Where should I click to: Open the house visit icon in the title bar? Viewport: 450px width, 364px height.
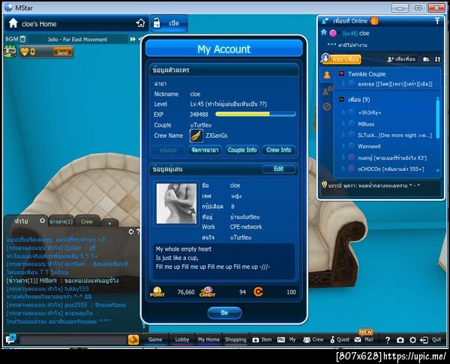click(141, 23)
